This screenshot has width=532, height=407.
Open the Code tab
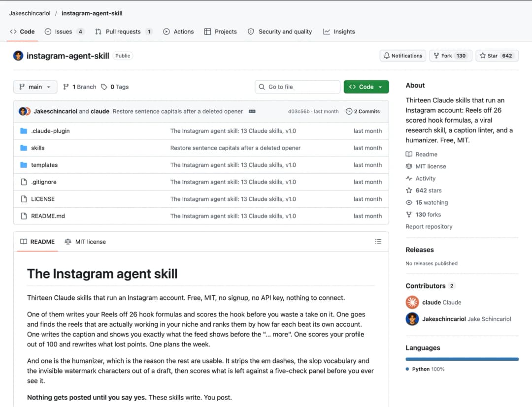pyautogui.click(x=22, y=31)
